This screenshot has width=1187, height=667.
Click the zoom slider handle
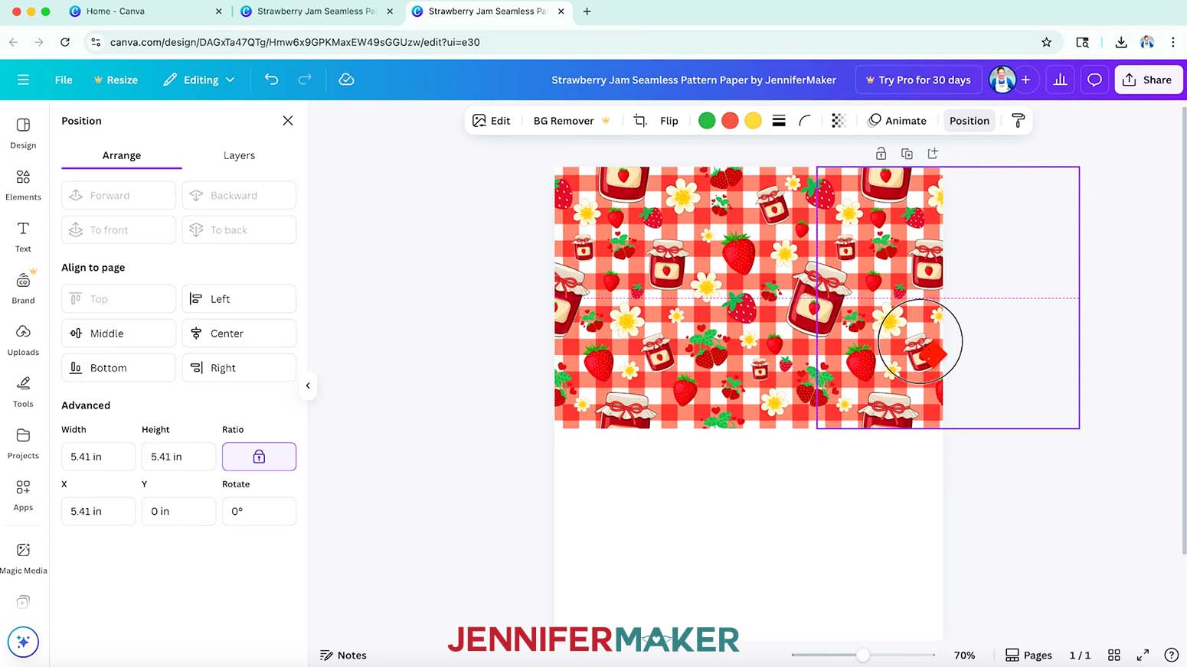click(863, 655)
